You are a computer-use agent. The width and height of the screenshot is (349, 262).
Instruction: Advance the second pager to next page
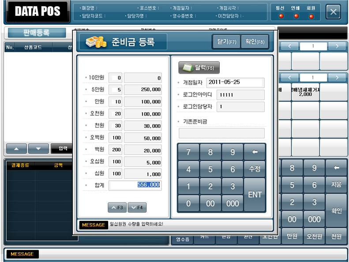(x=337, y=77)
